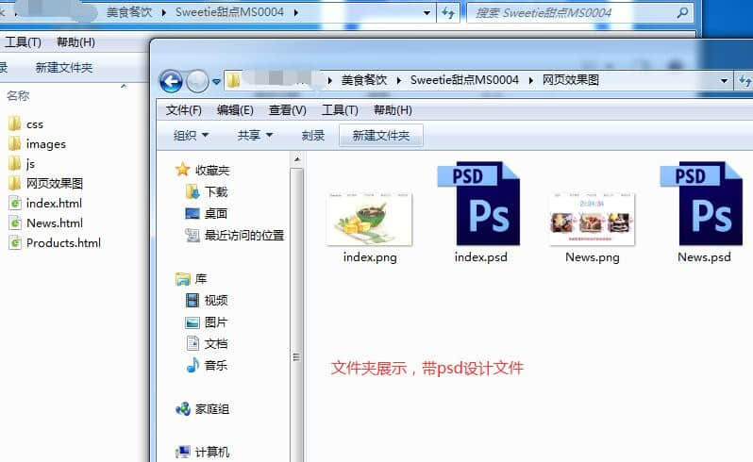Select the index.png thumbnail

[x=369, y=219]
